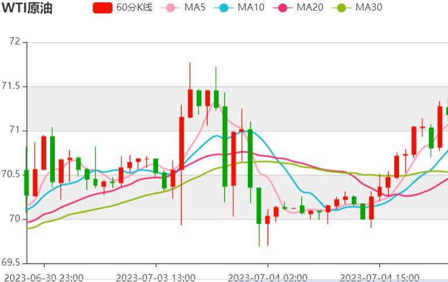
Task: Toggle the 60分K线 candlestick series legend
Action: (123, 8)
